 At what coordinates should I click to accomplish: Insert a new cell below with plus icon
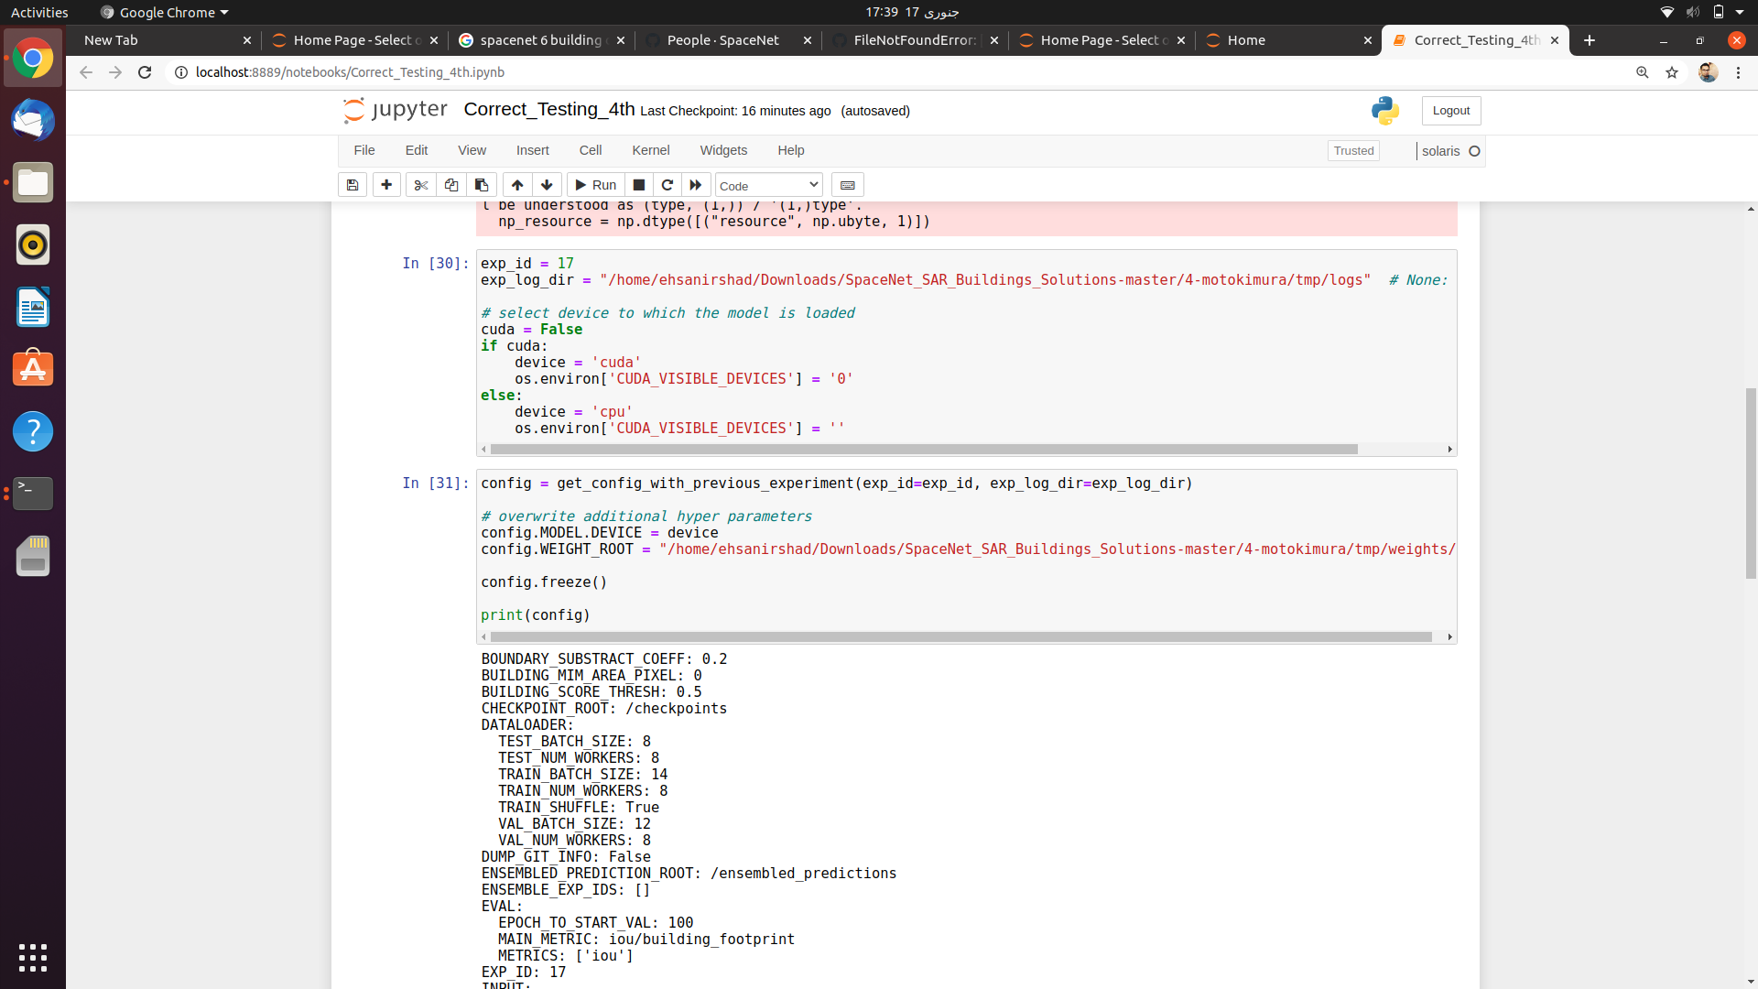coord(386,185)
